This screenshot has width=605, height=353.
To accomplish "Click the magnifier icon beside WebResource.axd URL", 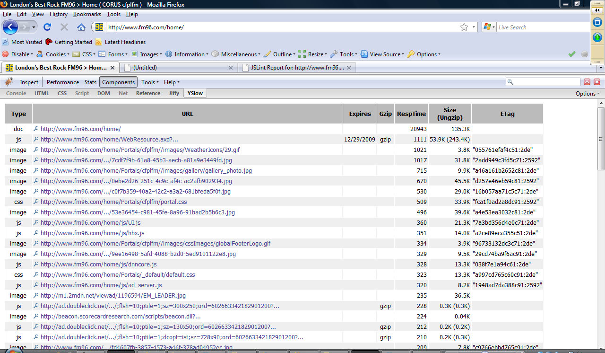I will click(36, 139).
